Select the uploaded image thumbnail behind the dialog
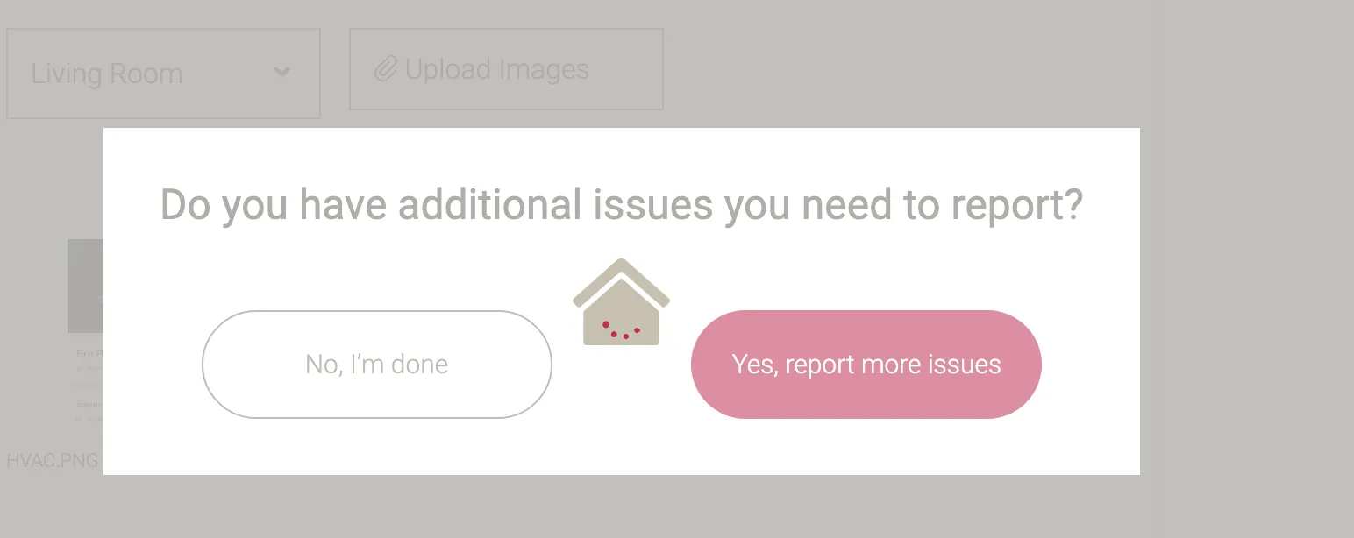1354x538 pixels. (x=86, y=286)
